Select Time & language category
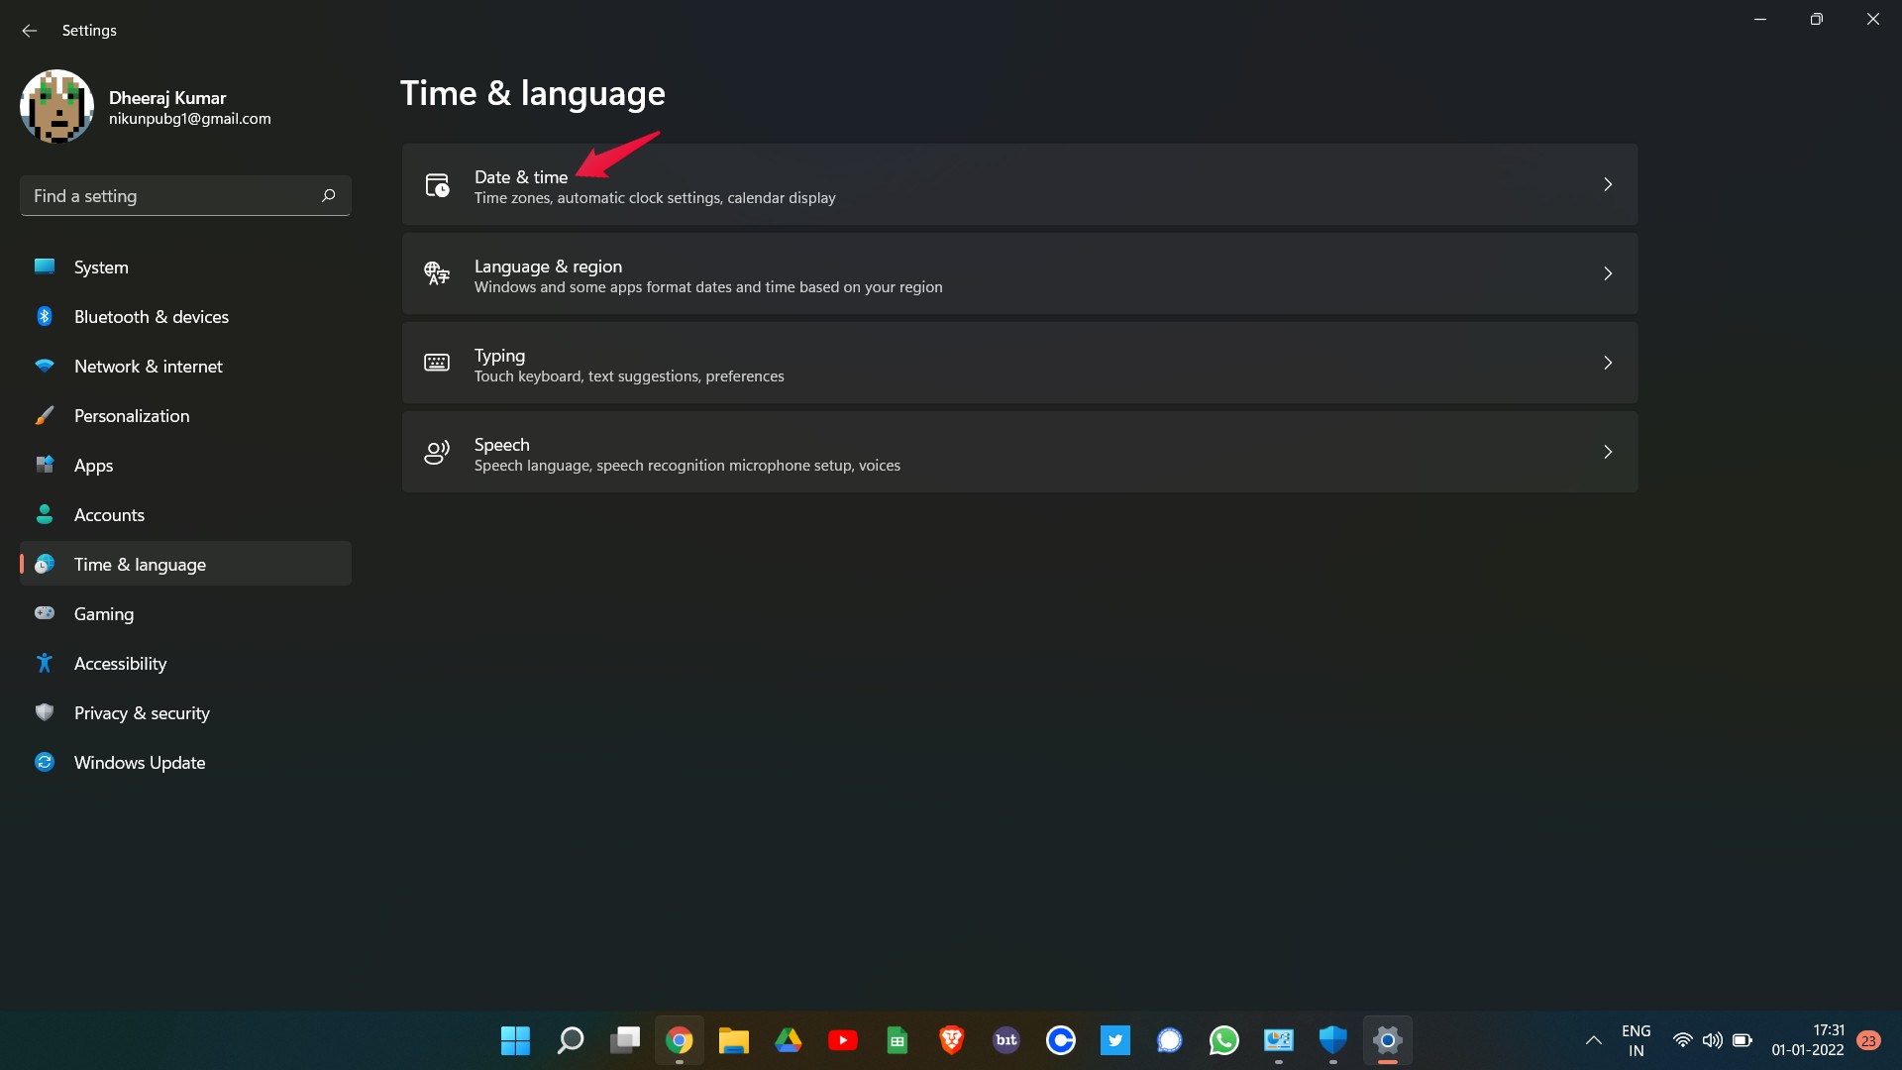1902x1070 pixels. [184, 563]
